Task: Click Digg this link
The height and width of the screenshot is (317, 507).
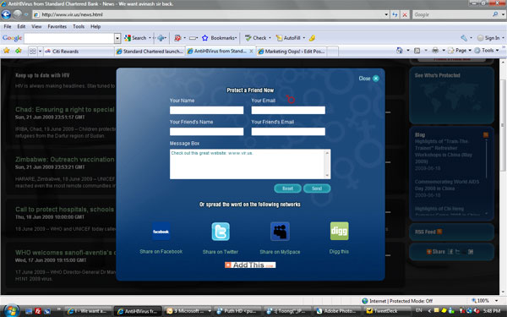Action: tap(339, 251)
